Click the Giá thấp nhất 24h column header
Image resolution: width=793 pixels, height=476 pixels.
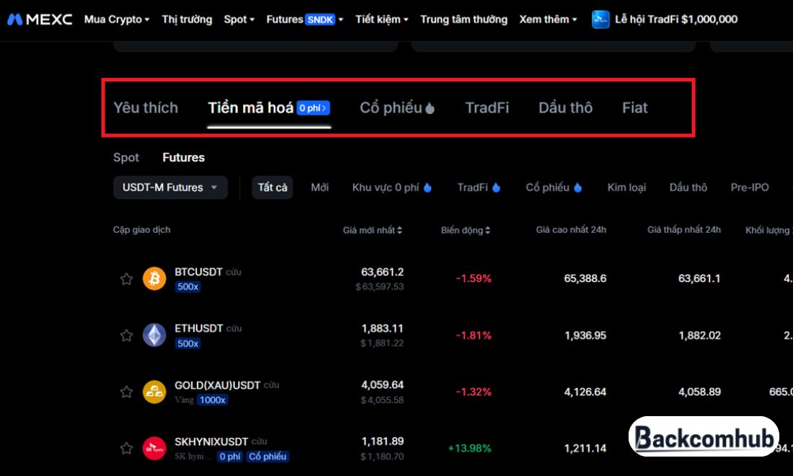pyautogui.click(x=683, y=229)
